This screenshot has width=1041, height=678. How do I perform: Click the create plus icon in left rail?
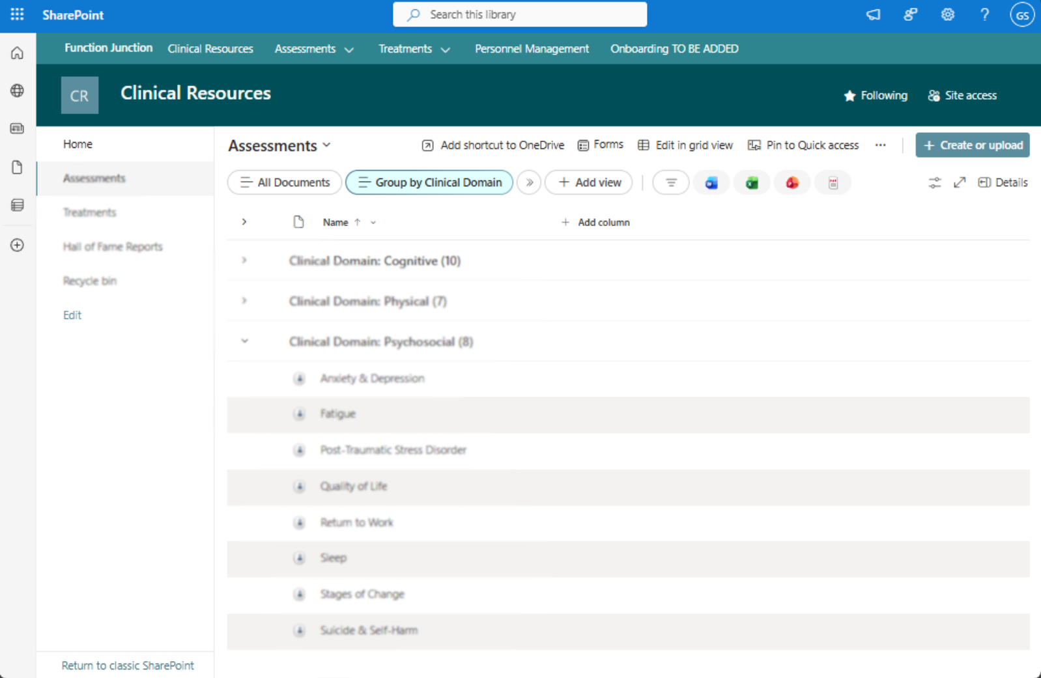click(x=18, y=245)
